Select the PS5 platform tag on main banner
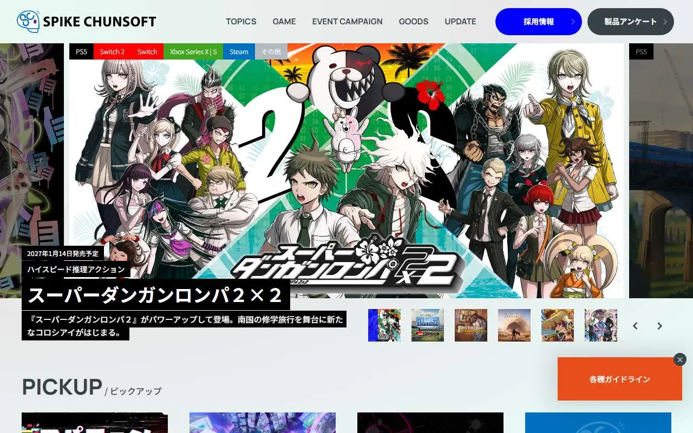Image resolution: width=693 pixels, height=433 pixels. (81, 51)
